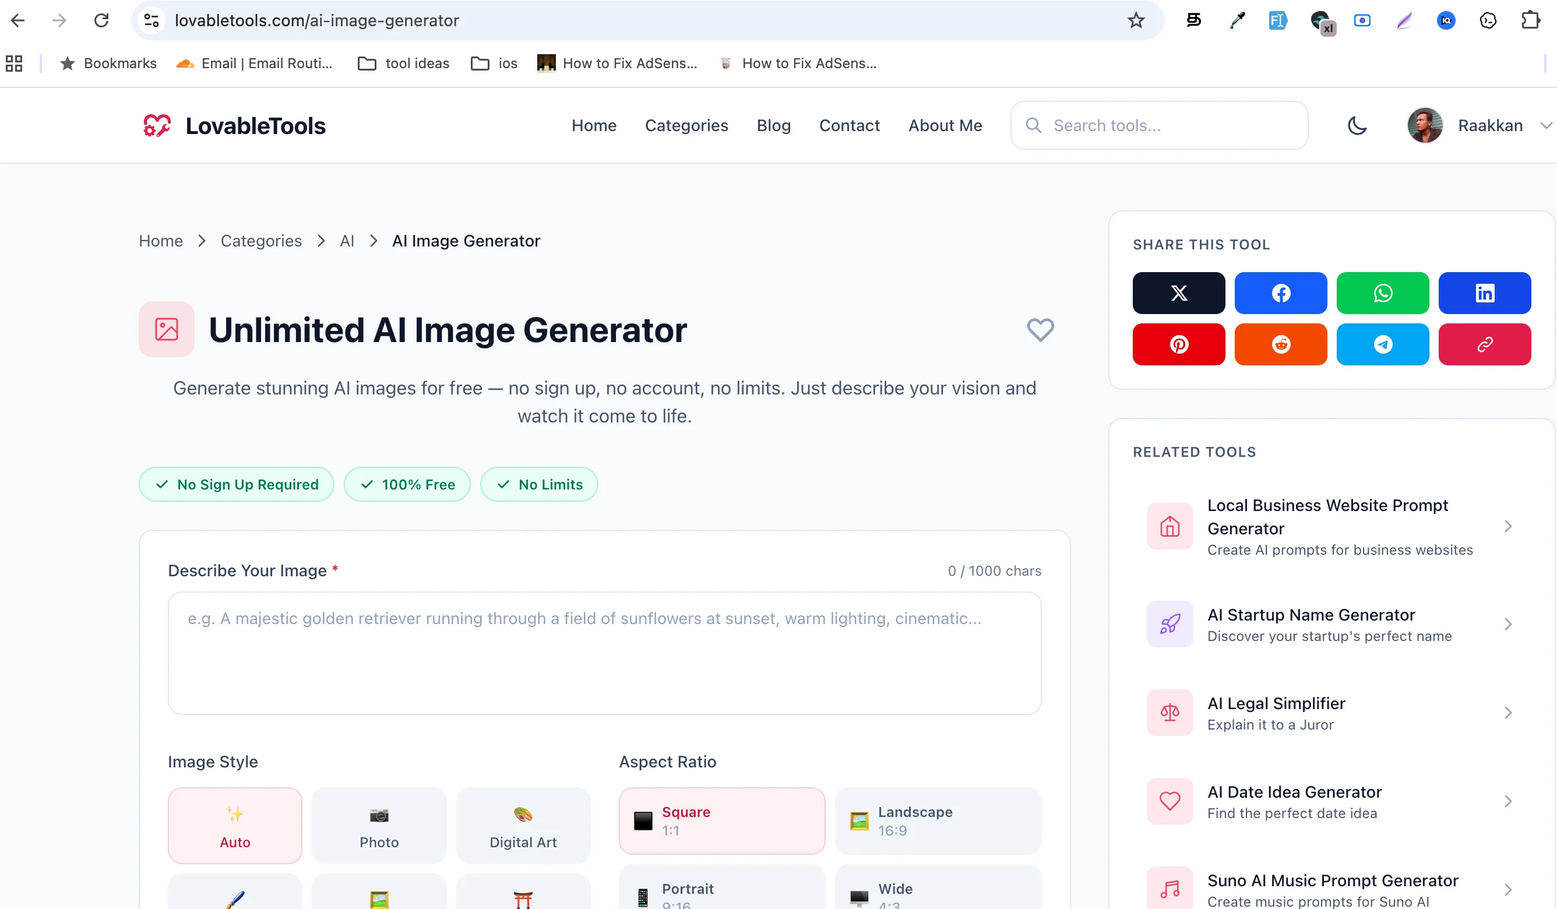Open AI Date Idea Generator chevron
1557x909 pixels.
[1507, 801]
